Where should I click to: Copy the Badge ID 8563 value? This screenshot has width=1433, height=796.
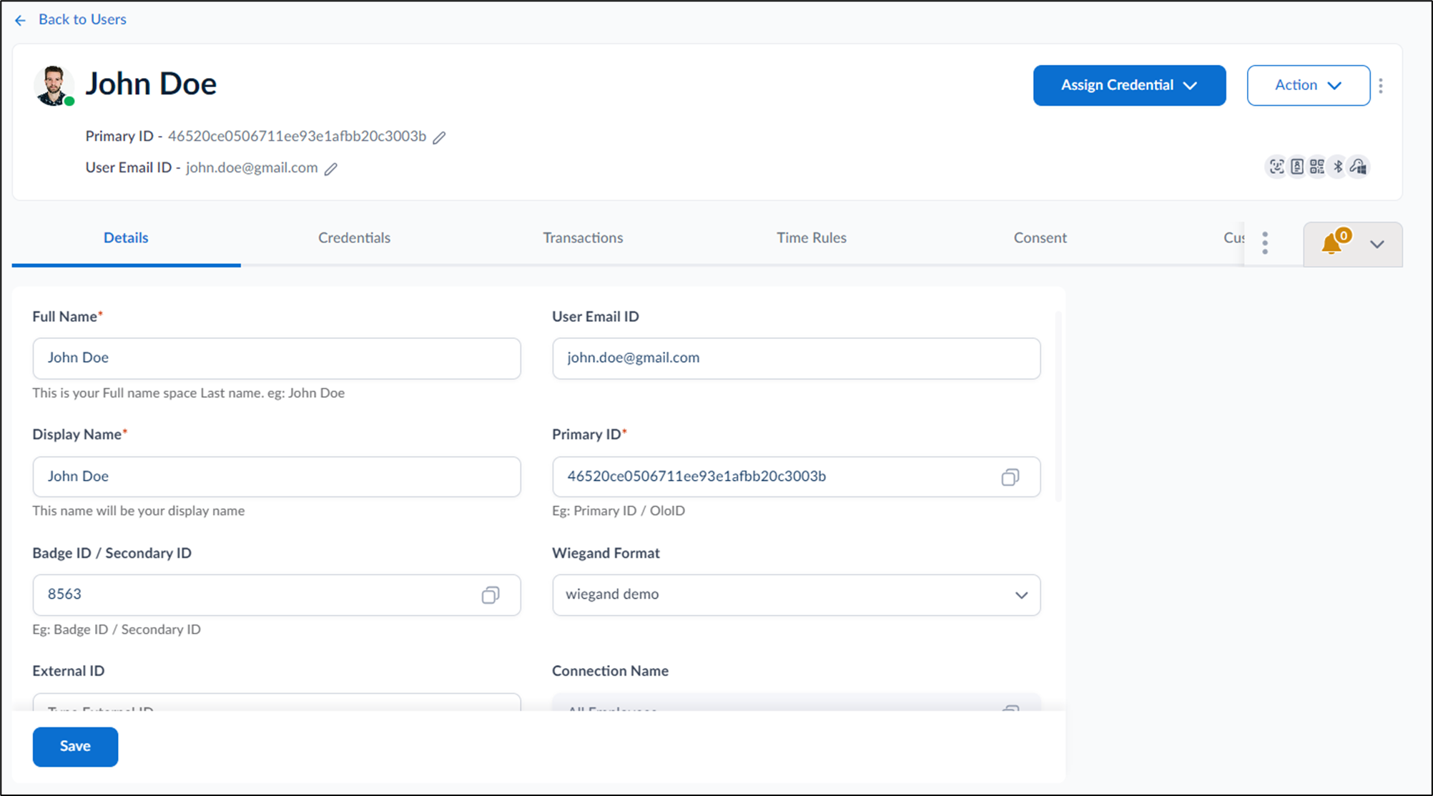(x=491, y=595)
